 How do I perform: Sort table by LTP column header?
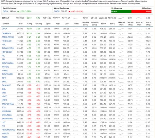[x=21, y=24]
